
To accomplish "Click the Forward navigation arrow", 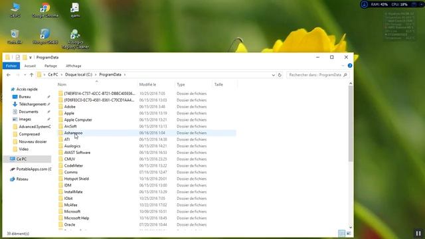I will [18, 75].
